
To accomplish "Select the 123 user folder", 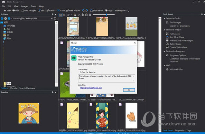I will (x=7, y=29).
